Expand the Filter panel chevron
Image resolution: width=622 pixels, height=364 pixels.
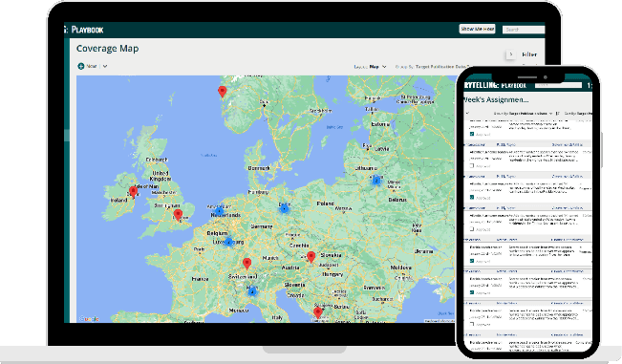click(511, 54)
